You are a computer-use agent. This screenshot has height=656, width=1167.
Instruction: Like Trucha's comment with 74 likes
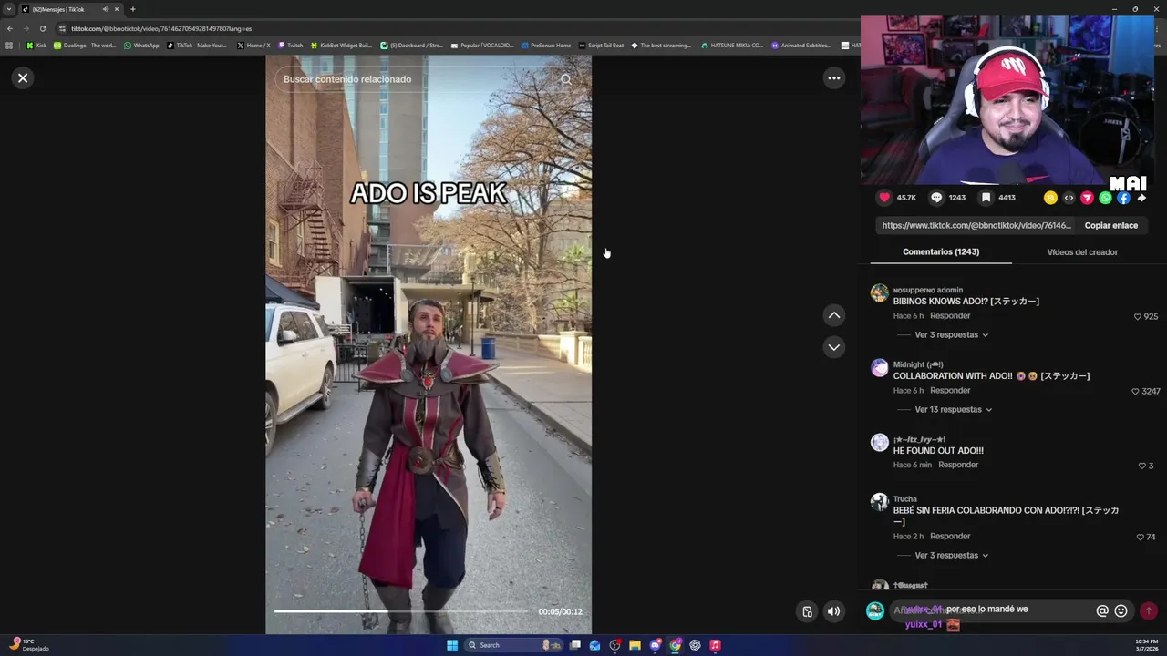pyautogui.click(x=1140, y=538)
